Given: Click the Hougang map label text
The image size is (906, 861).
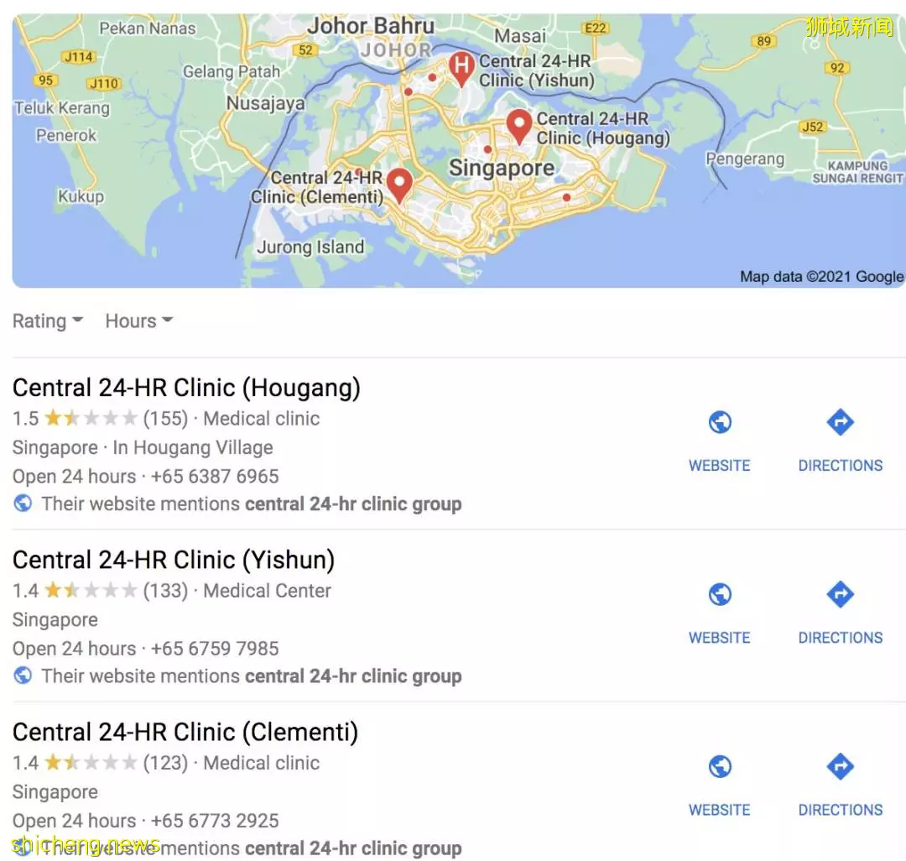Looking at the screenshot, I should [x=602, y=128].
